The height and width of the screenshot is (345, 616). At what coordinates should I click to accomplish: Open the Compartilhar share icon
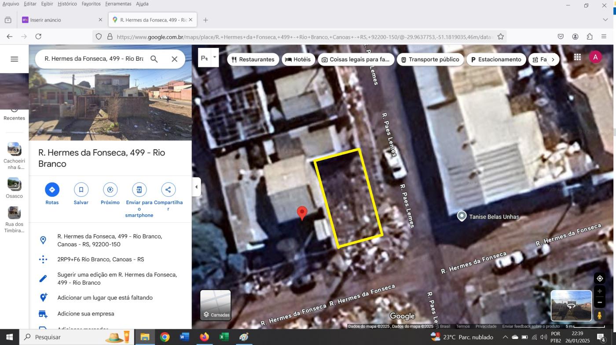click(x=168, y=190)
